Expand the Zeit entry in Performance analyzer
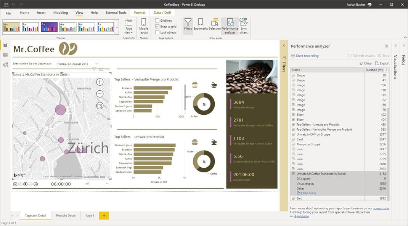 tap(293, 198)
